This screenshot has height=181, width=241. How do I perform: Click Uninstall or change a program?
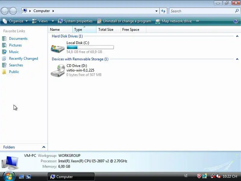[124, 21]
